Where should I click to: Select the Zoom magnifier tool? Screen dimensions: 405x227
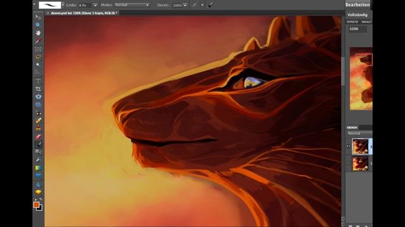[38, 25]
